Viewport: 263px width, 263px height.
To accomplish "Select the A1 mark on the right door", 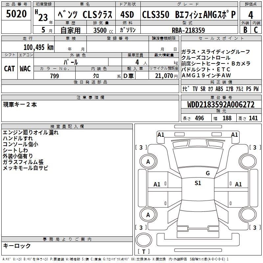I will click(238, 184).
